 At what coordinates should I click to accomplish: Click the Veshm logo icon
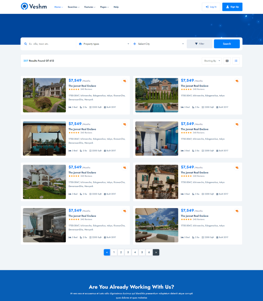(x=24, y=6)
